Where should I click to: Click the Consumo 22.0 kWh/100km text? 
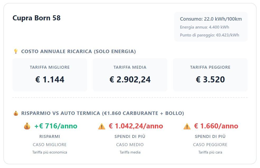(211, 19)
